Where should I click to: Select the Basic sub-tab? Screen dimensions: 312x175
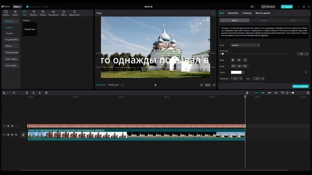[x=234, y=20]
